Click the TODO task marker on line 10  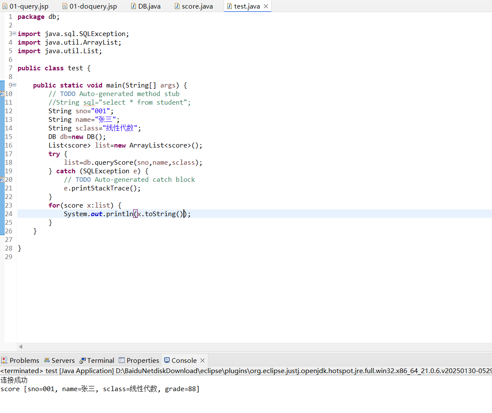point(2,93)
